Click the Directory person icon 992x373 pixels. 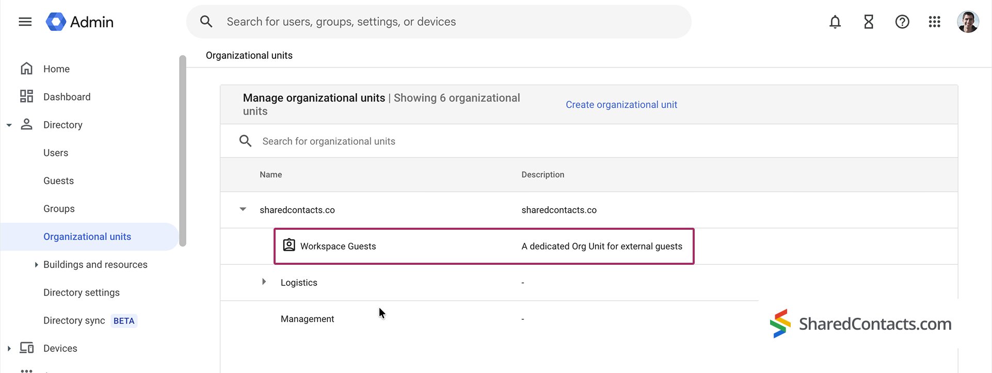click(x=26, y=124)
